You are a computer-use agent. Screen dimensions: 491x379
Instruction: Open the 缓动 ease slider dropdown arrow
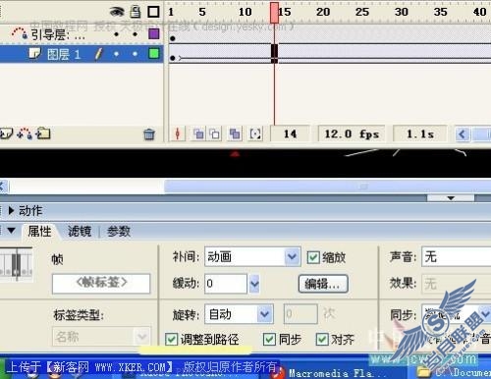tap(254, 284)
